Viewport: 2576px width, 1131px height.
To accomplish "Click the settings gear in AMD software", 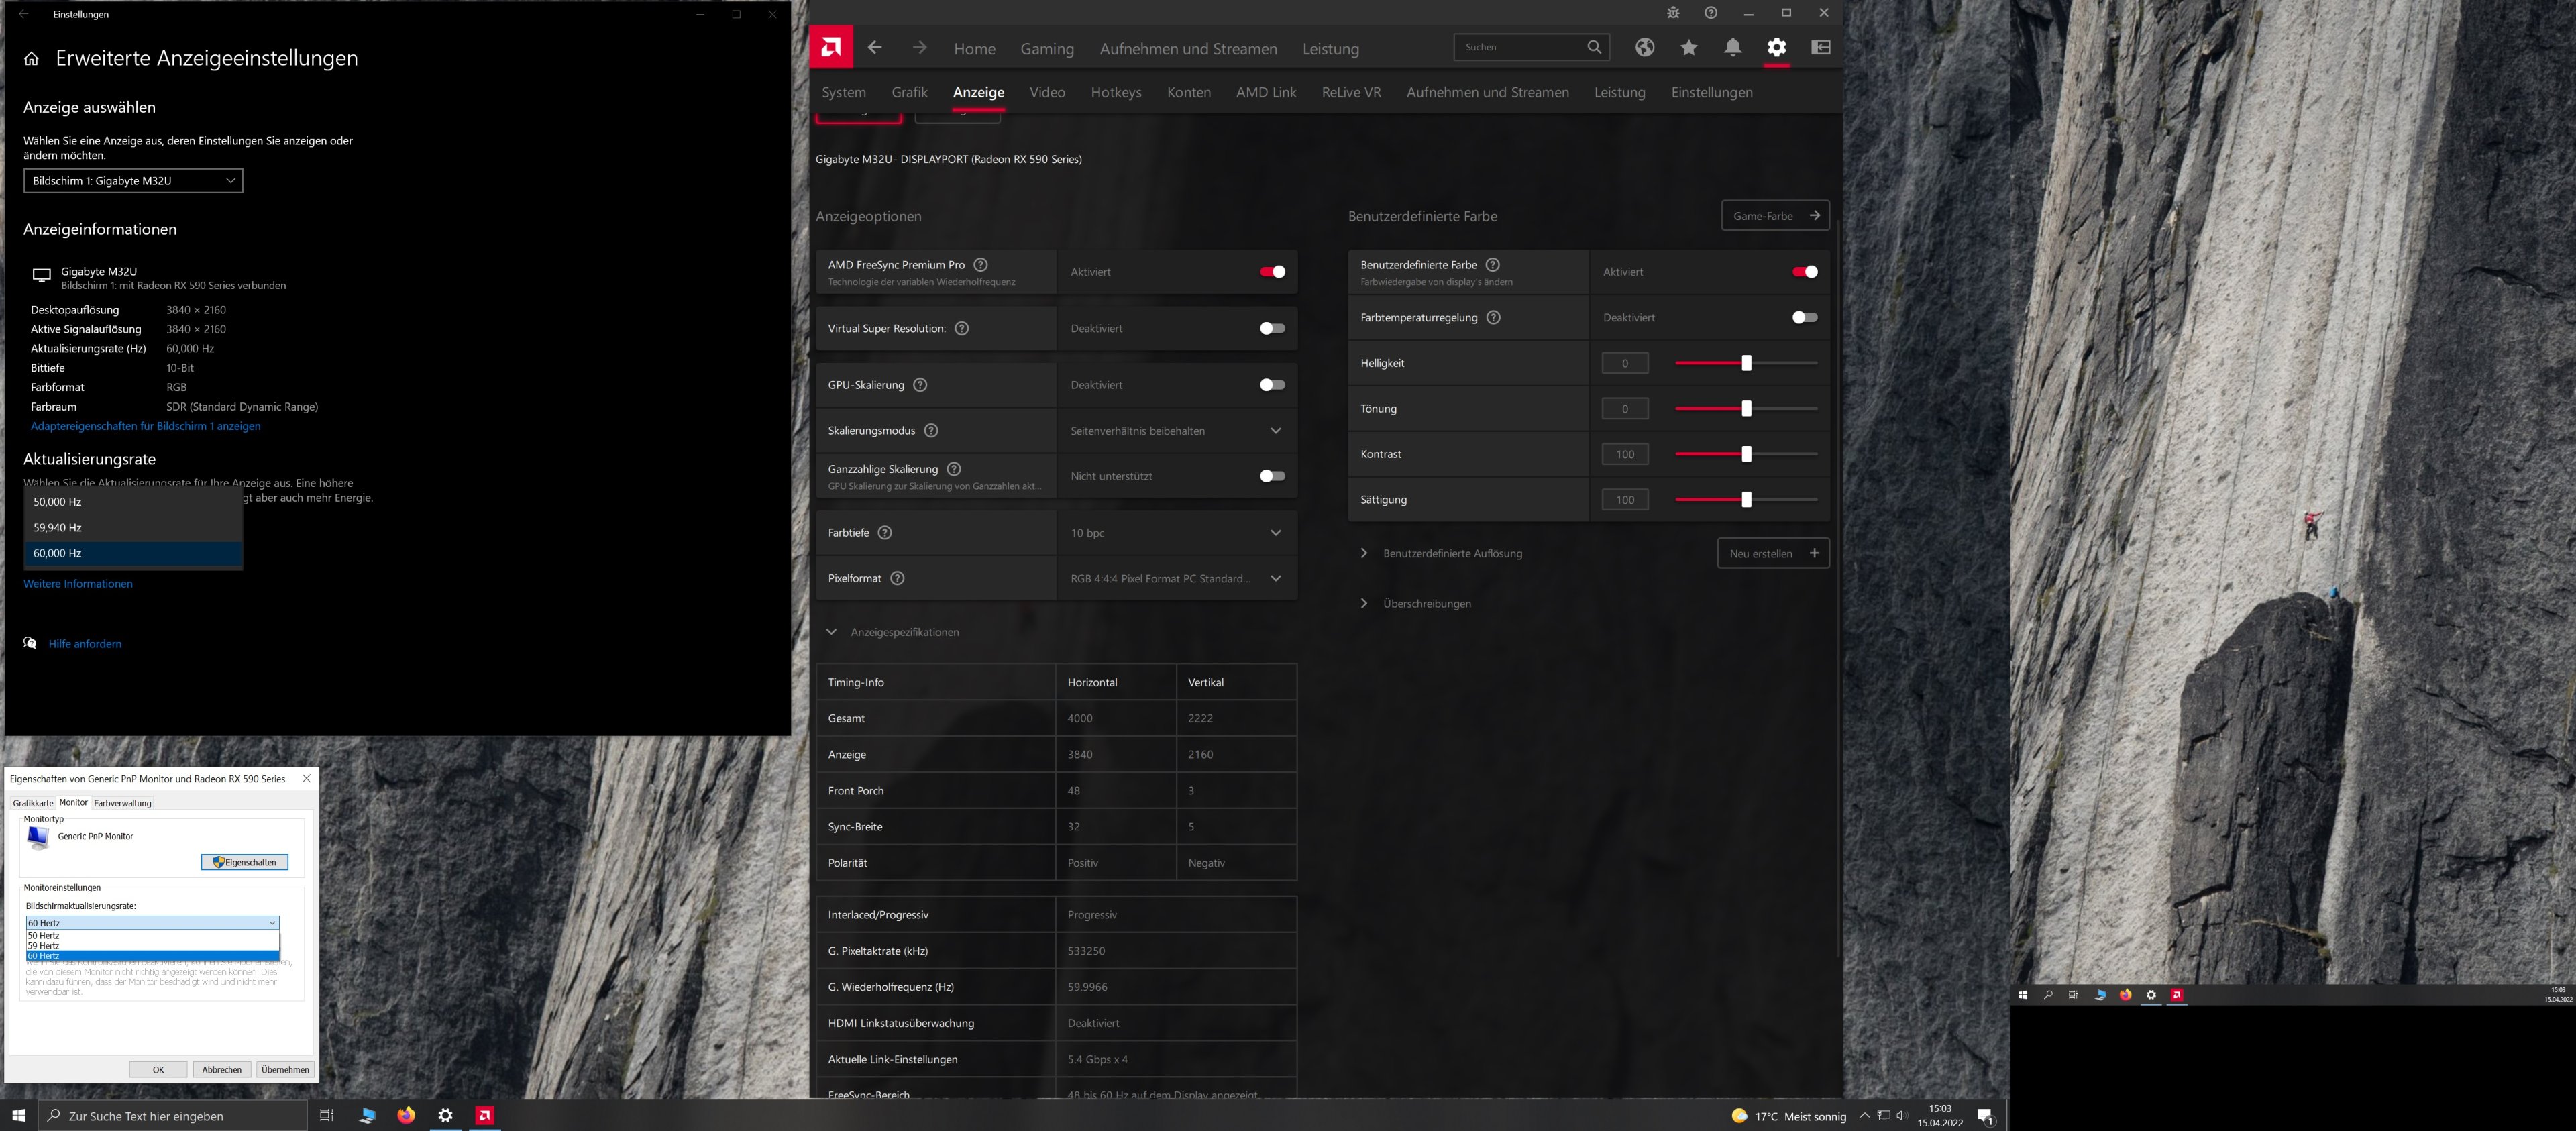I will pos(1776,47).
